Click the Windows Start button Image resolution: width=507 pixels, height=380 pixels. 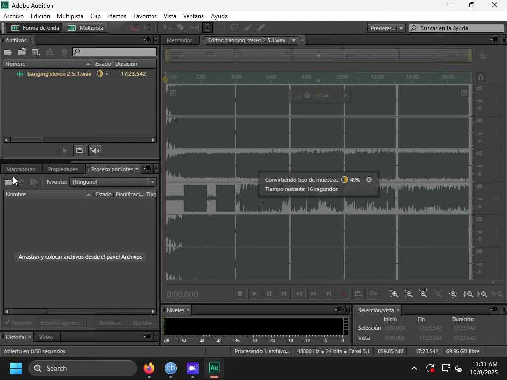tap(16, 368)
